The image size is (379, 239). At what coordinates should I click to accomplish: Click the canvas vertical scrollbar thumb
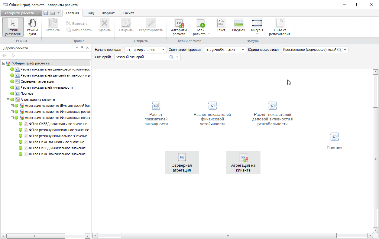(x=375, y=158)
